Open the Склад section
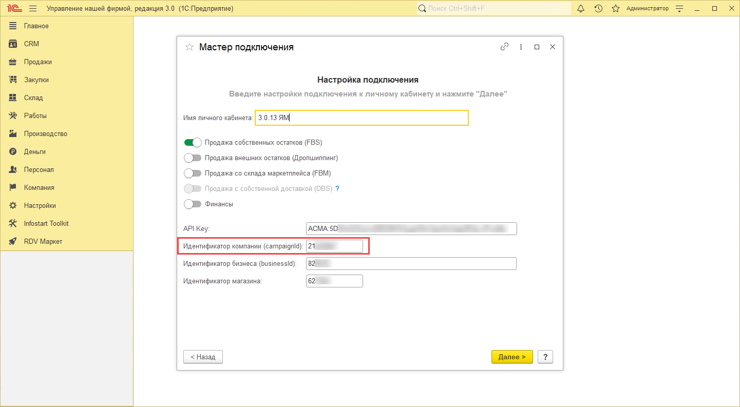Screen dimensions: 740x407 (67, 98)
